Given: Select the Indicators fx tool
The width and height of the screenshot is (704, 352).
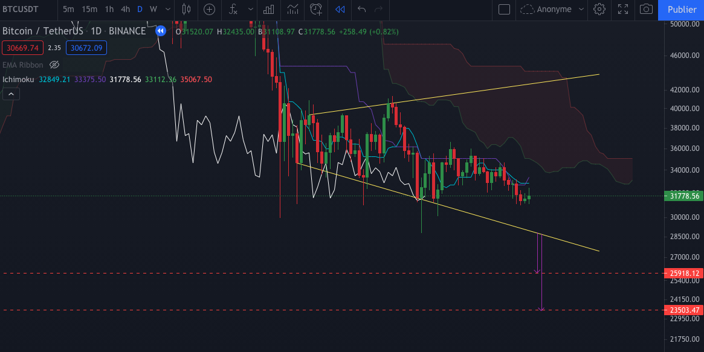Looking at the screenshot, I should click(233, 10).
